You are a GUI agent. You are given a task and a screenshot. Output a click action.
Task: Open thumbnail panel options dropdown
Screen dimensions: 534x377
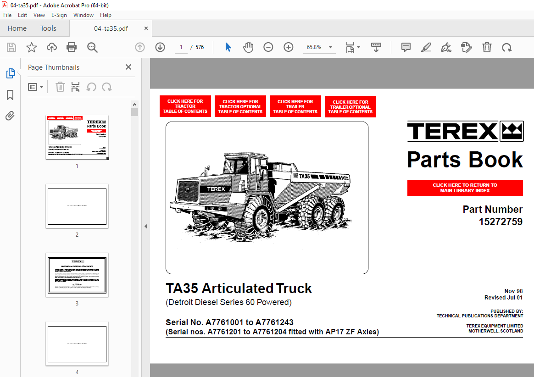[x=35, y=87]
